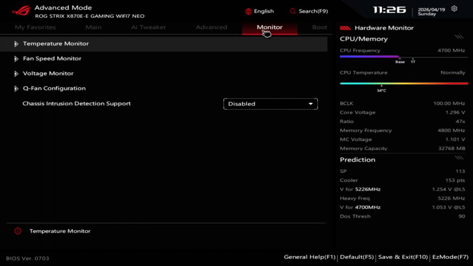The image size is (473, 266).
Task: Click Save & Exit(F10)
Action: tap(403, 257)
